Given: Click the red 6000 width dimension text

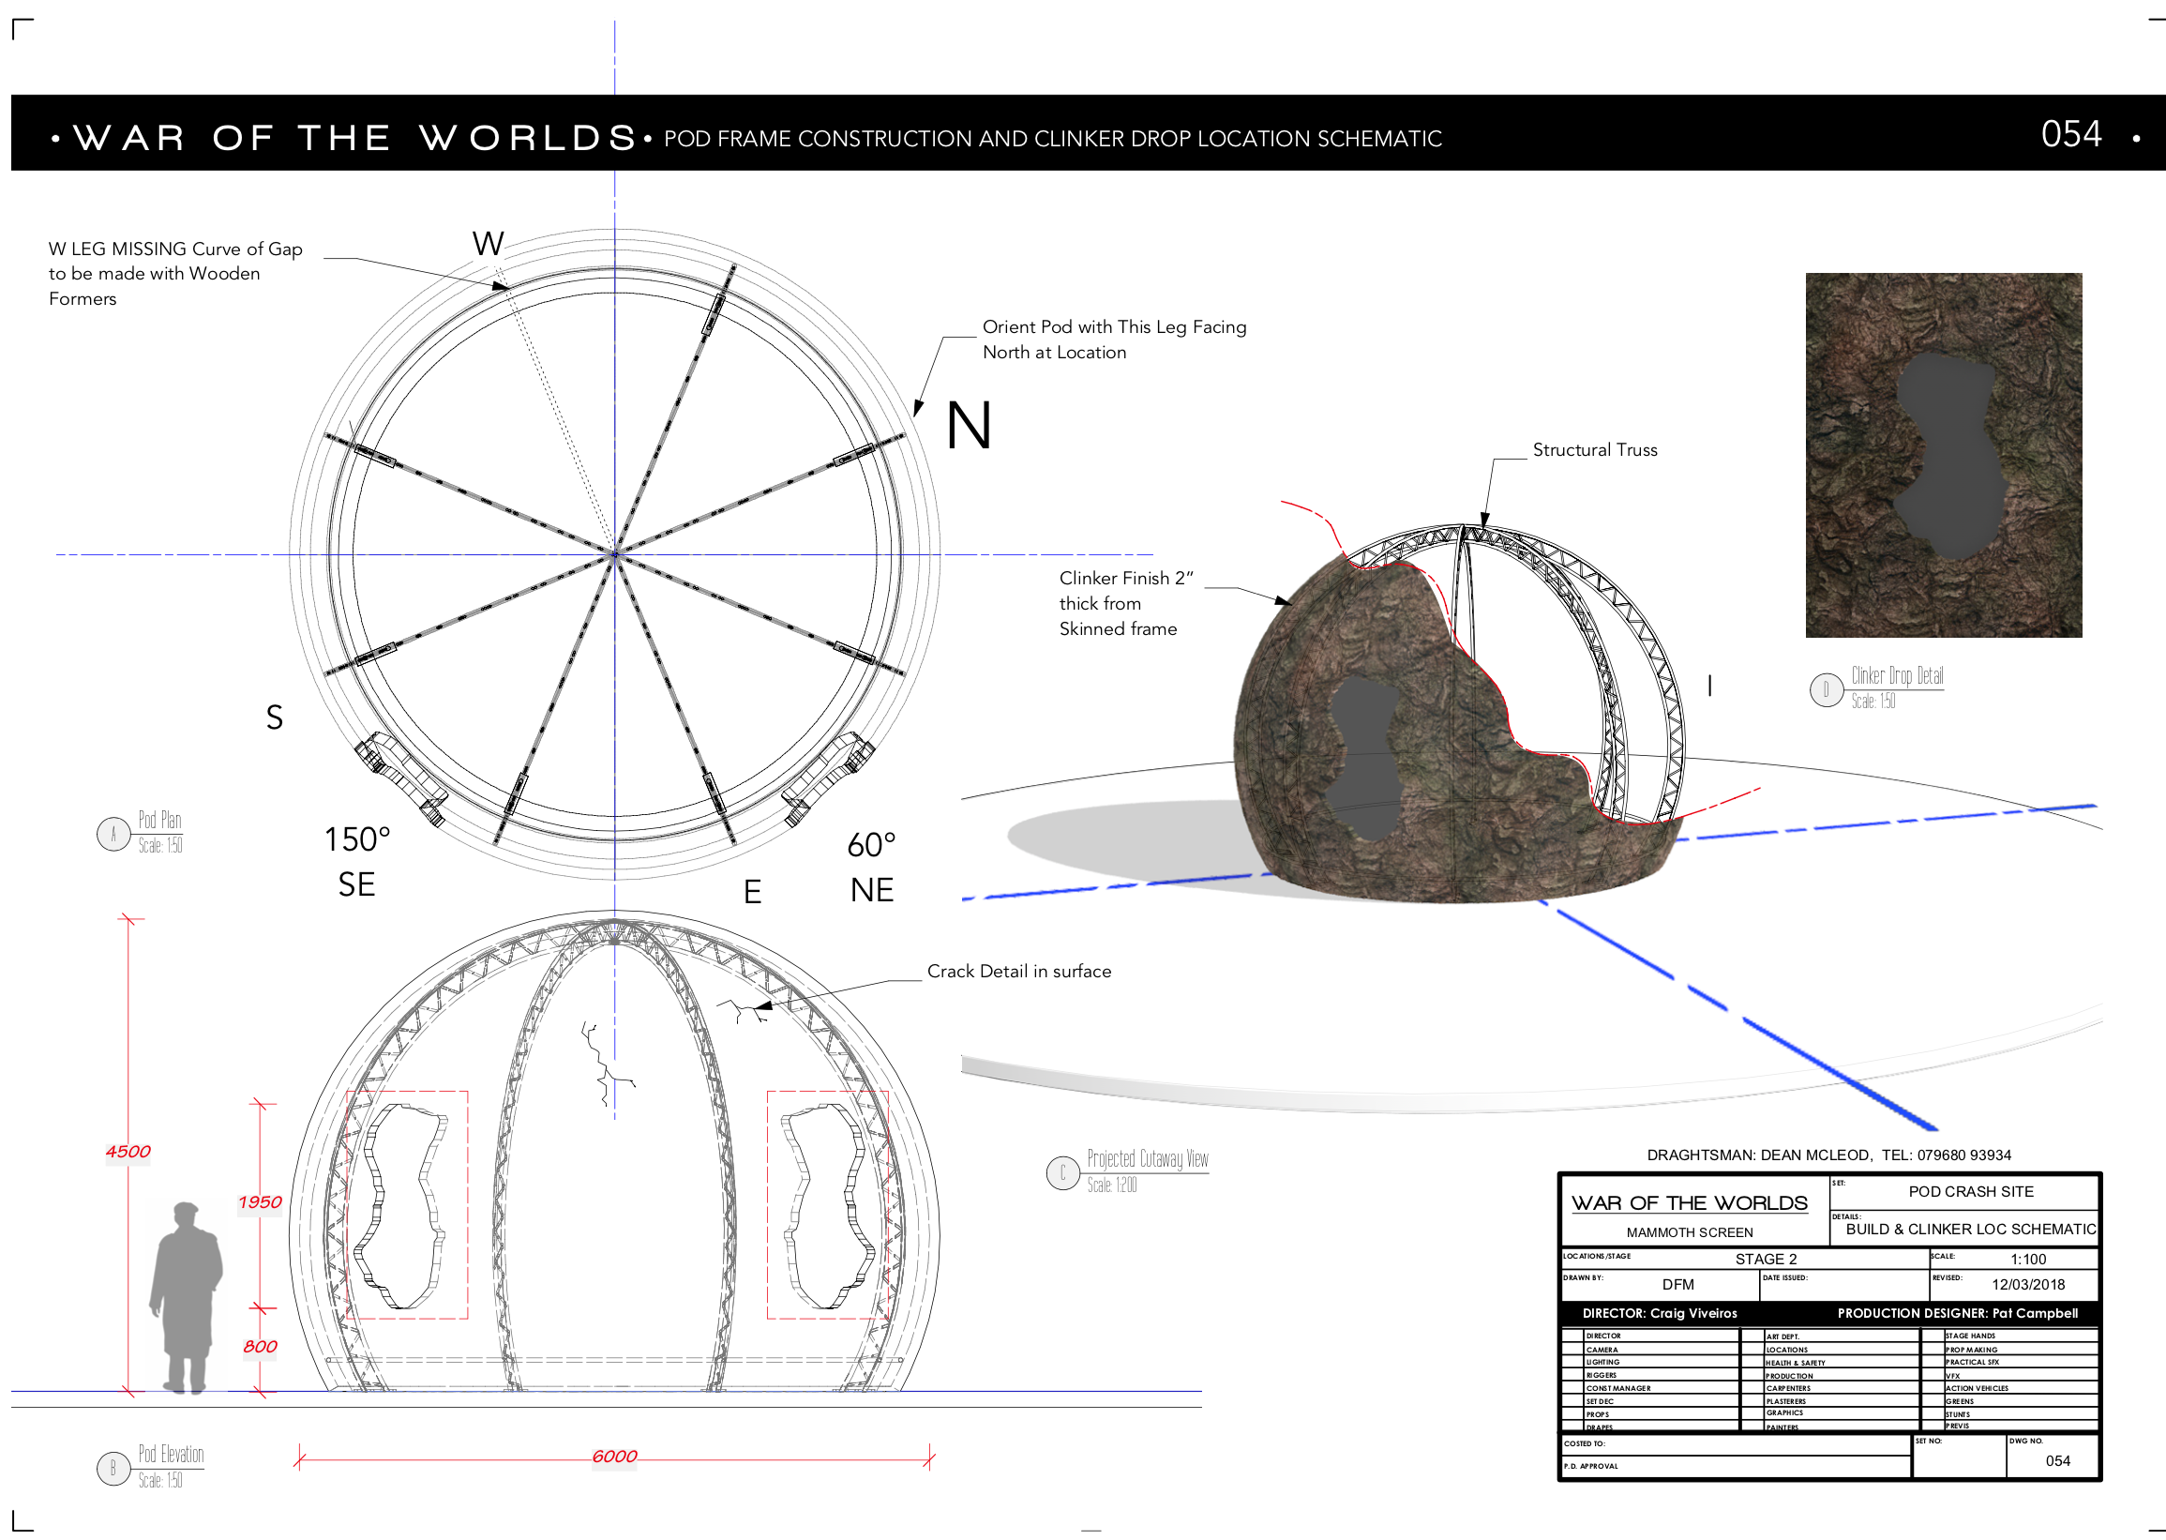Looking at the screenshot, I should 614,1456.
